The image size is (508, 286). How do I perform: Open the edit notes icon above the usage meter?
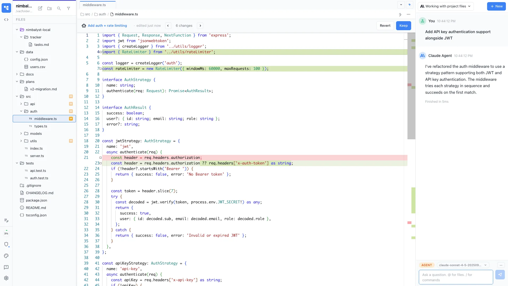(x=6, y=220)
